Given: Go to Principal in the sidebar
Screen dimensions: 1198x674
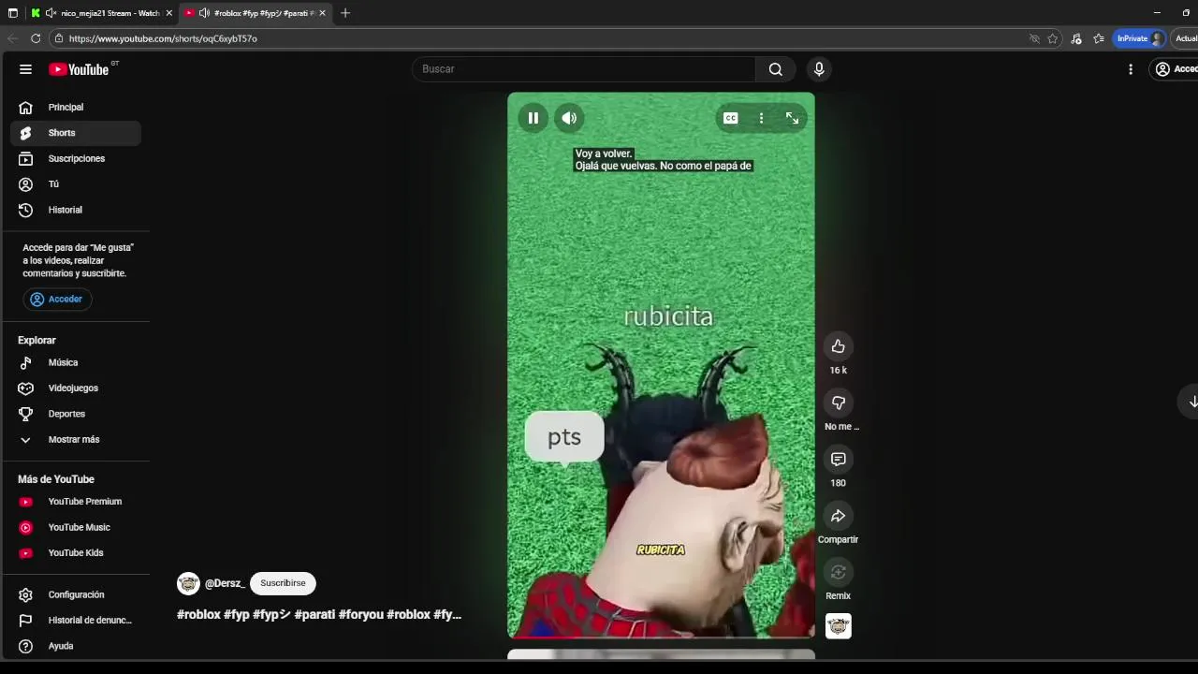Looking at the screenshot, I should pos(76,107).
